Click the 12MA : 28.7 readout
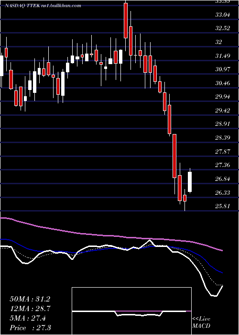The height and width of the screenshot is (335, 239). point(30,309)
